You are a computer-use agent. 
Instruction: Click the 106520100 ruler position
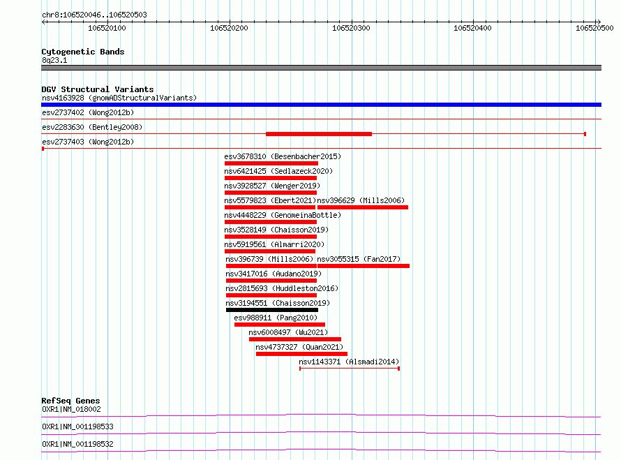tap(107, 28)
